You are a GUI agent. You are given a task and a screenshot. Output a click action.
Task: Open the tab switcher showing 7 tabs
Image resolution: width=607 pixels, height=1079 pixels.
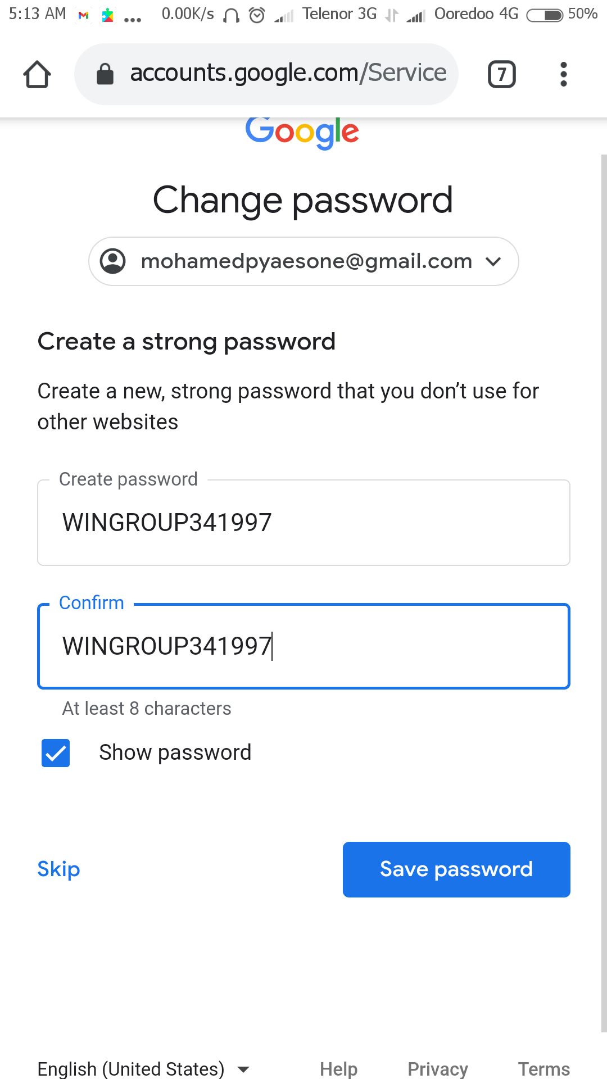click(x=501, y=74)
